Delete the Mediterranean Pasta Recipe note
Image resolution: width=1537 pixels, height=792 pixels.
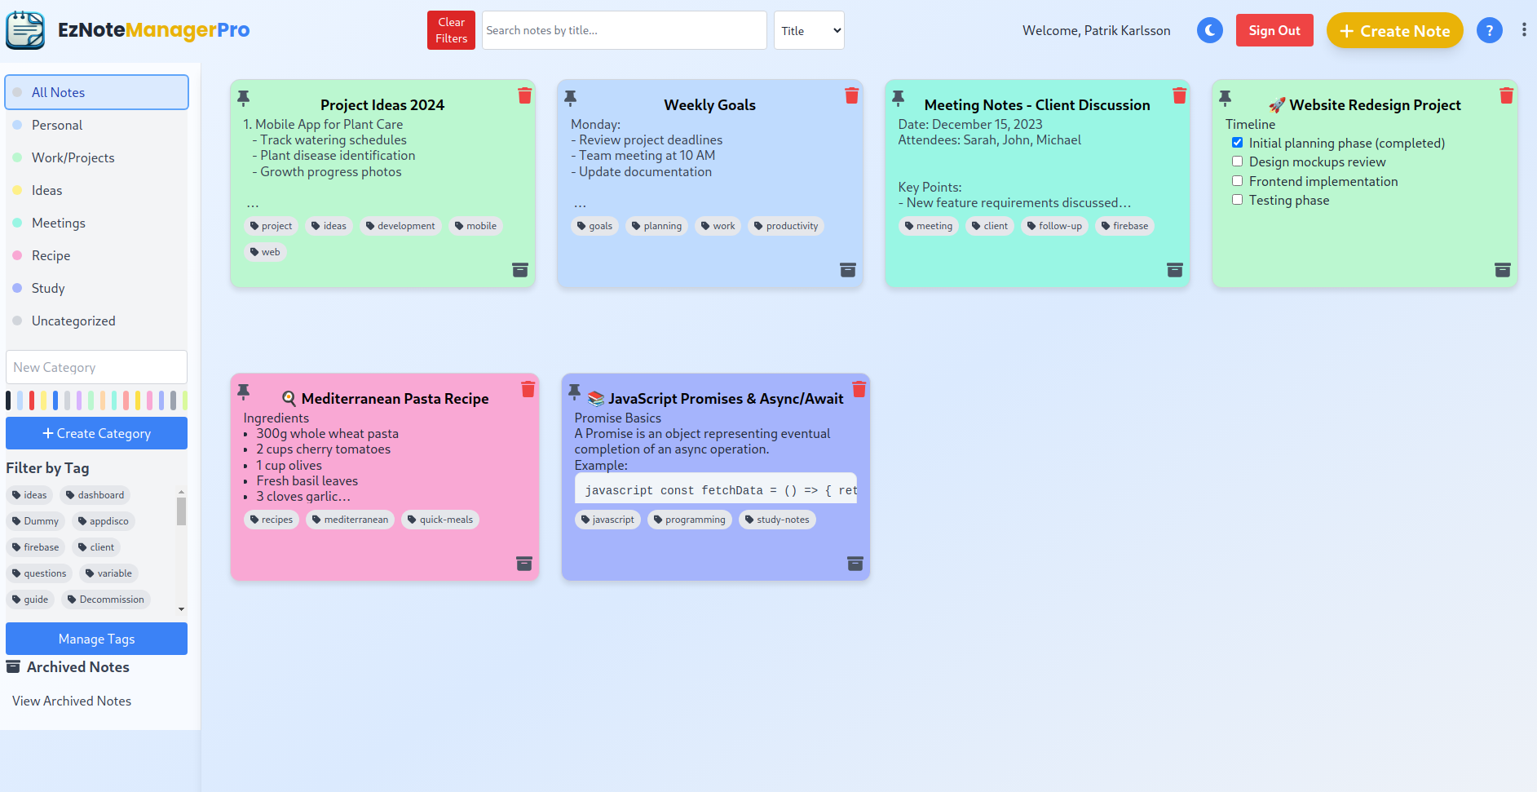[x=528, y=389]
